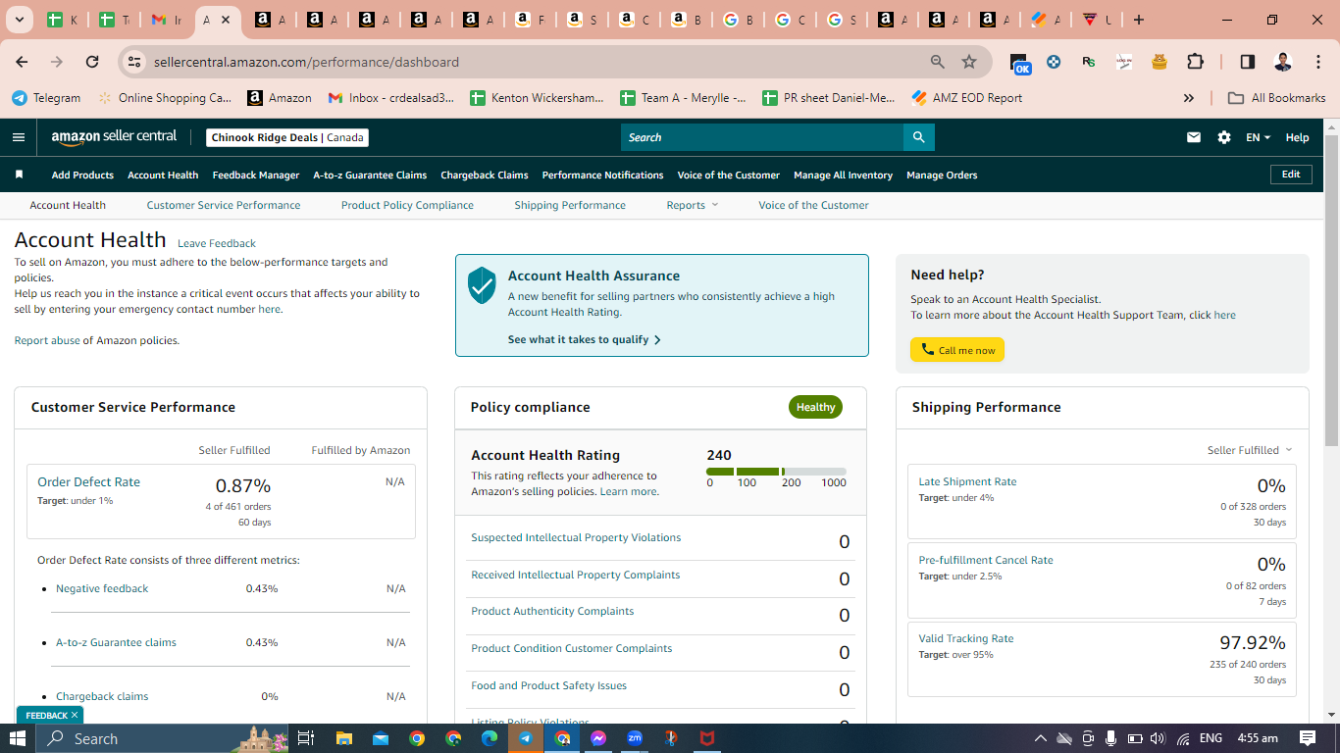Image resolution: width=1340 pixels, height=753 pixels.
Task: Expand the Reports dropdown menu
Action: coord(693,205)
